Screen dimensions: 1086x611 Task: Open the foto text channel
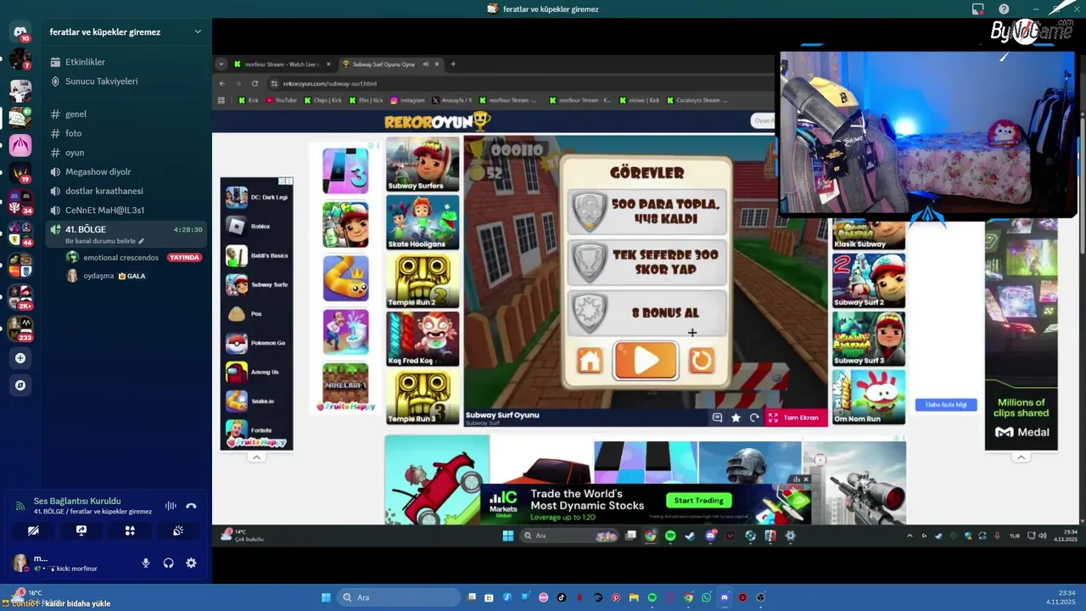[126, 133]
